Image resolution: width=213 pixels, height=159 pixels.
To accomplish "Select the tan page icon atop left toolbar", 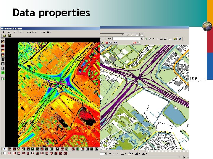I will (3, 42).
